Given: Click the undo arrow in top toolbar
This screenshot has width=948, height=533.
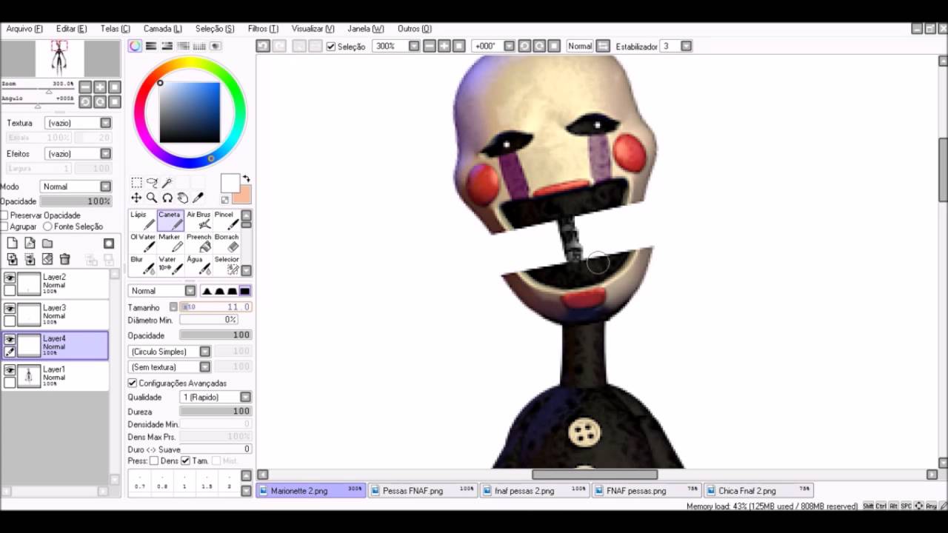Looking at the screenshot, I should tap(263, 46).
